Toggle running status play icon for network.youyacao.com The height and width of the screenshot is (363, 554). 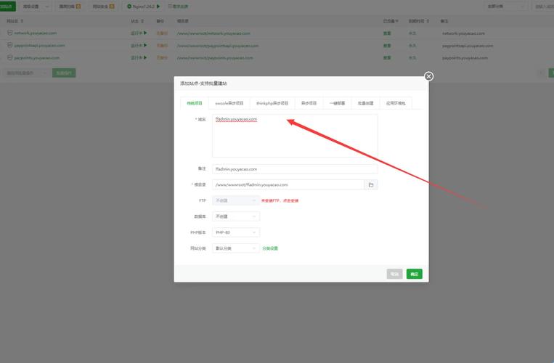click(x=145, y=33)
